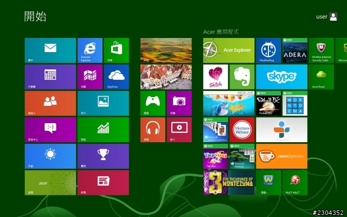This screenshot has height=217, width=347.
Task: Open the Store tile with shopping bag
Action: [x=117, y=50]
